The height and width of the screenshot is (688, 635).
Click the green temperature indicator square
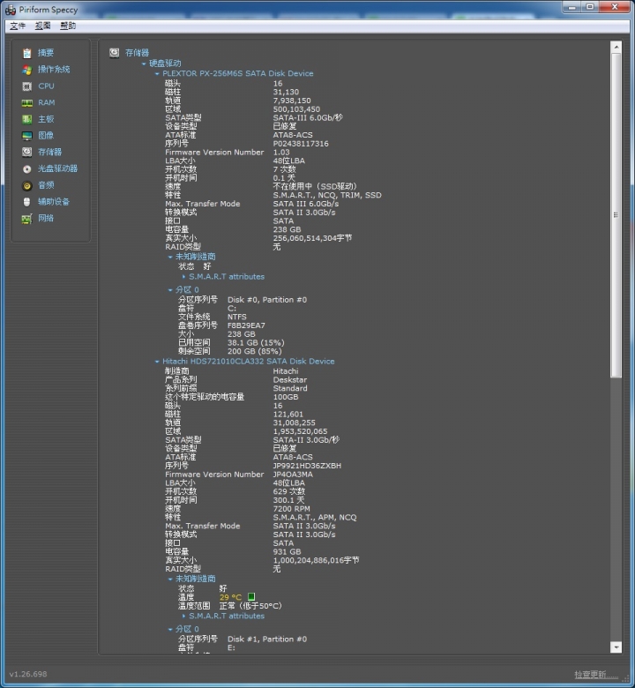pos(251,597)
